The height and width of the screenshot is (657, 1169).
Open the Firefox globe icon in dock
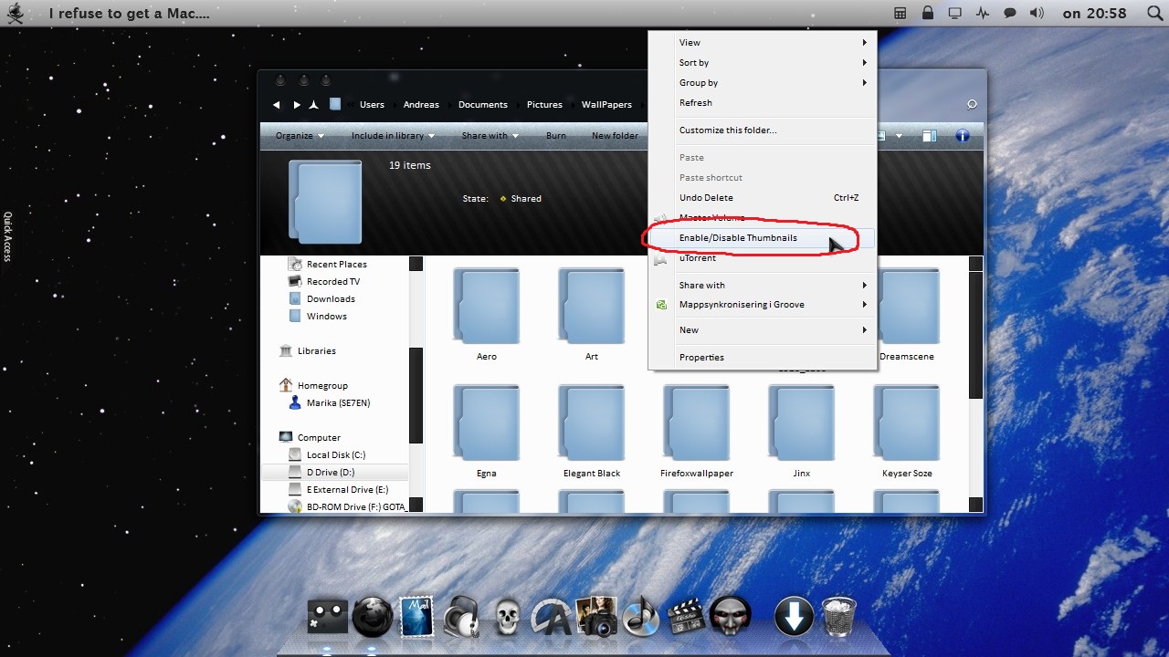point(373,618)
